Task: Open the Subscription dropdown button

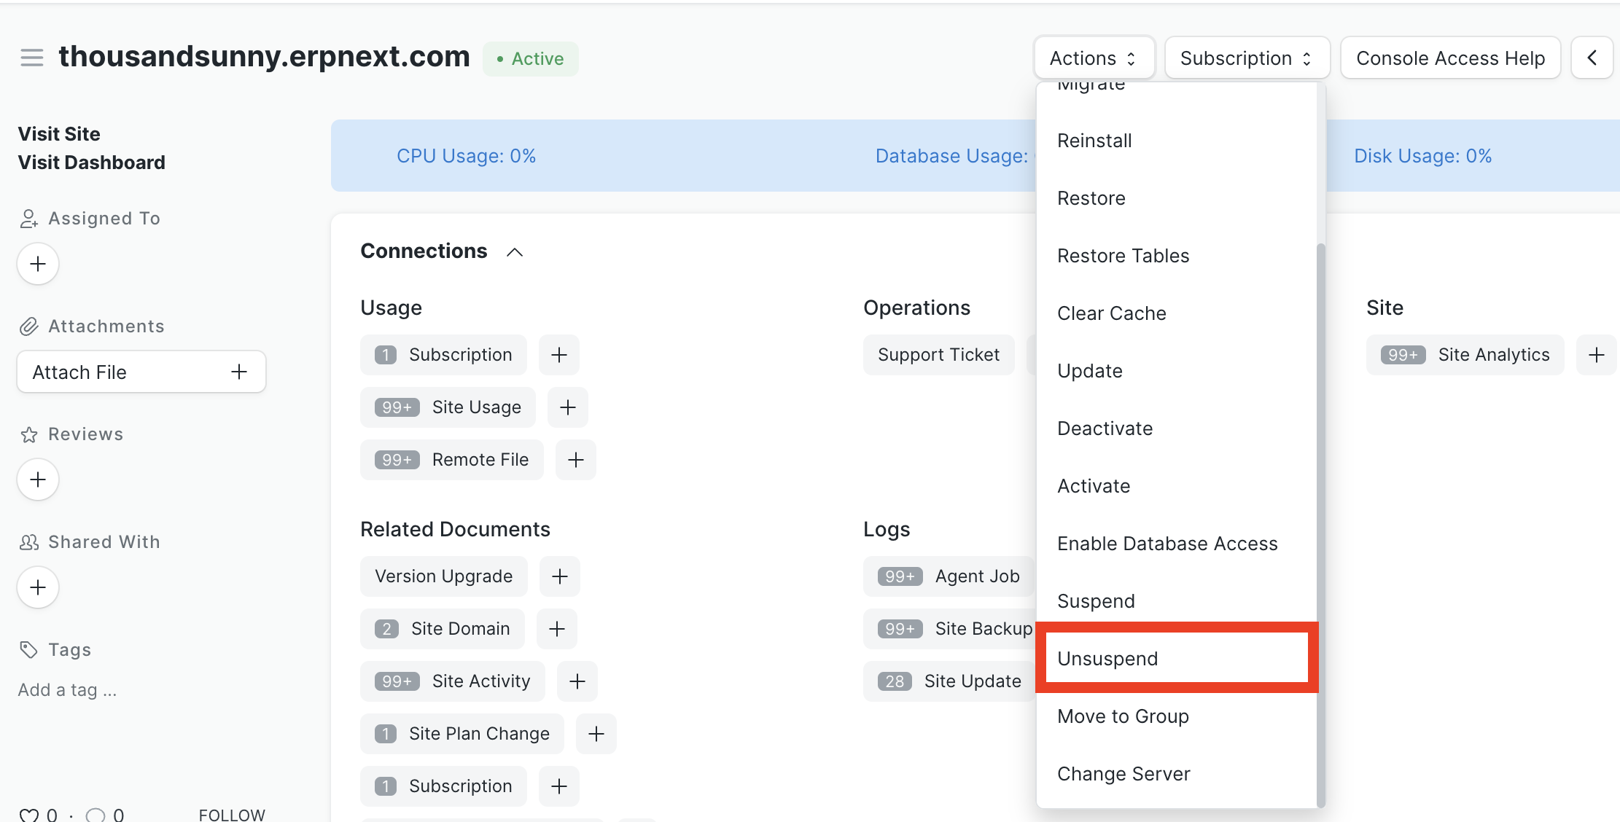Action: pos(1246,58)
